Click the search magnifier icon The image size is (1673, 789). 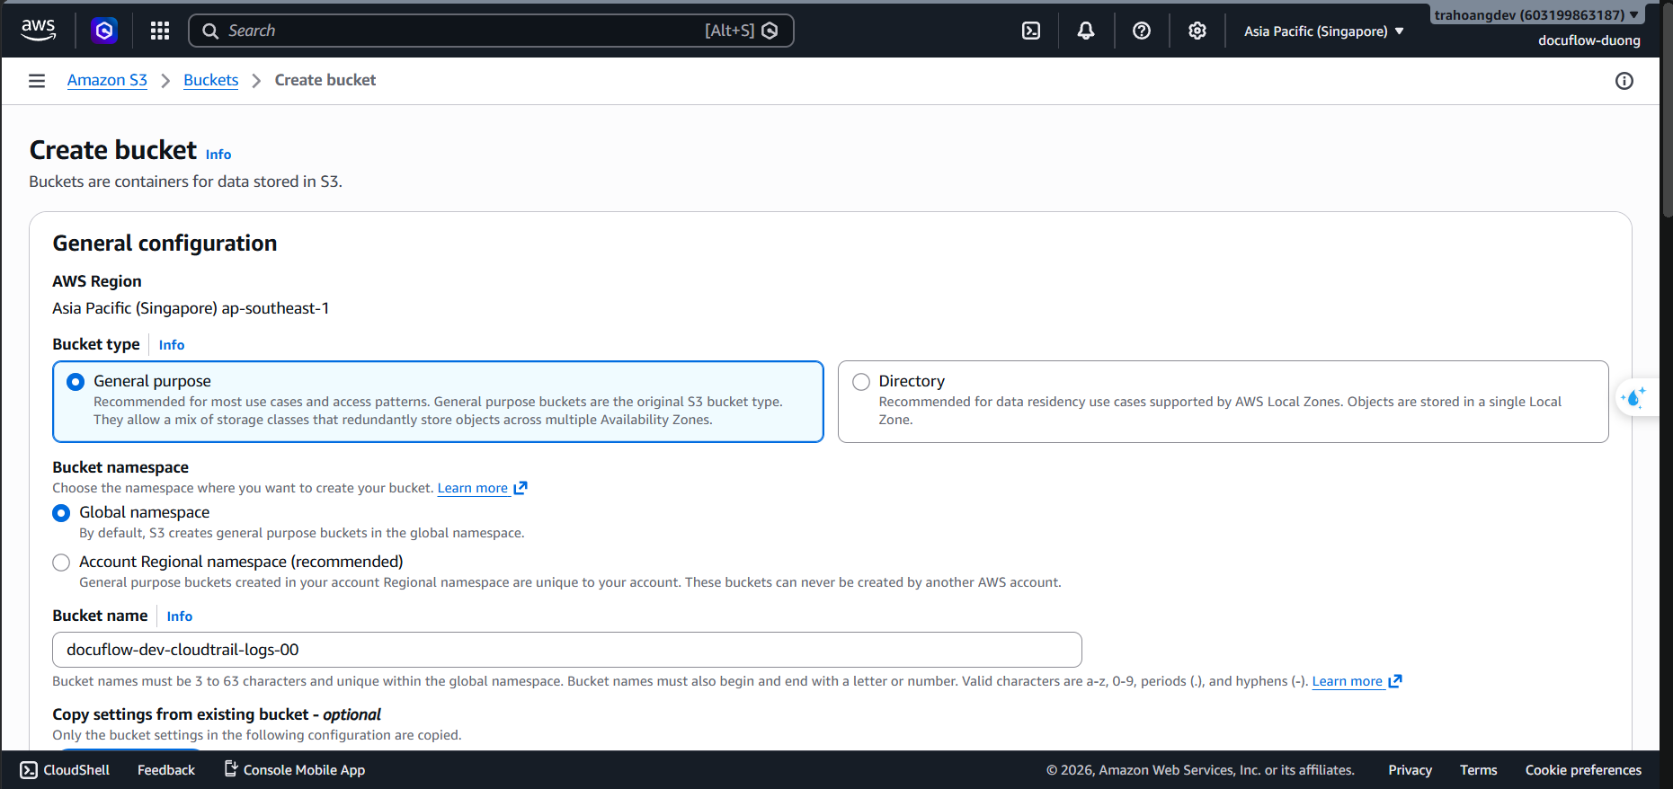point(210,31)
